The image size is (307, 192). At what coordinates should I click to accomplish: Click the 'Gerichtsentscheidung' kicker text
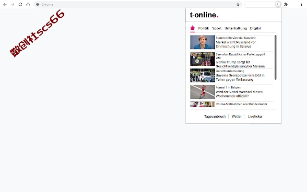tap(230, 71)
